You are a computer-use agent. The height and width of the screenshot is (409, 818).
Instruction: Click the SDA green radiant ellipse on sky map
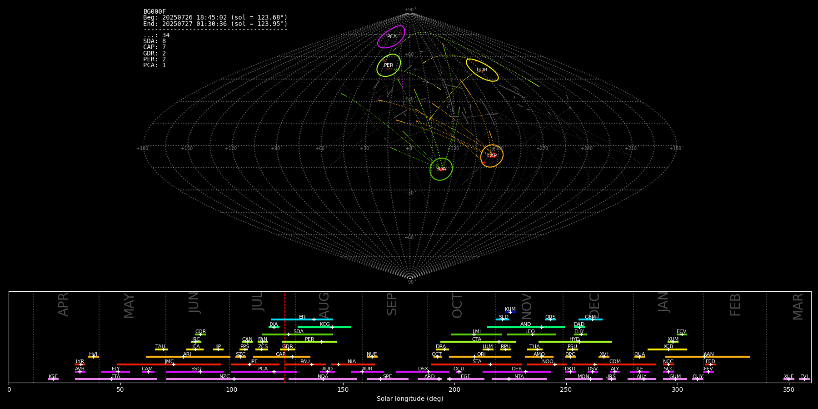441,169
